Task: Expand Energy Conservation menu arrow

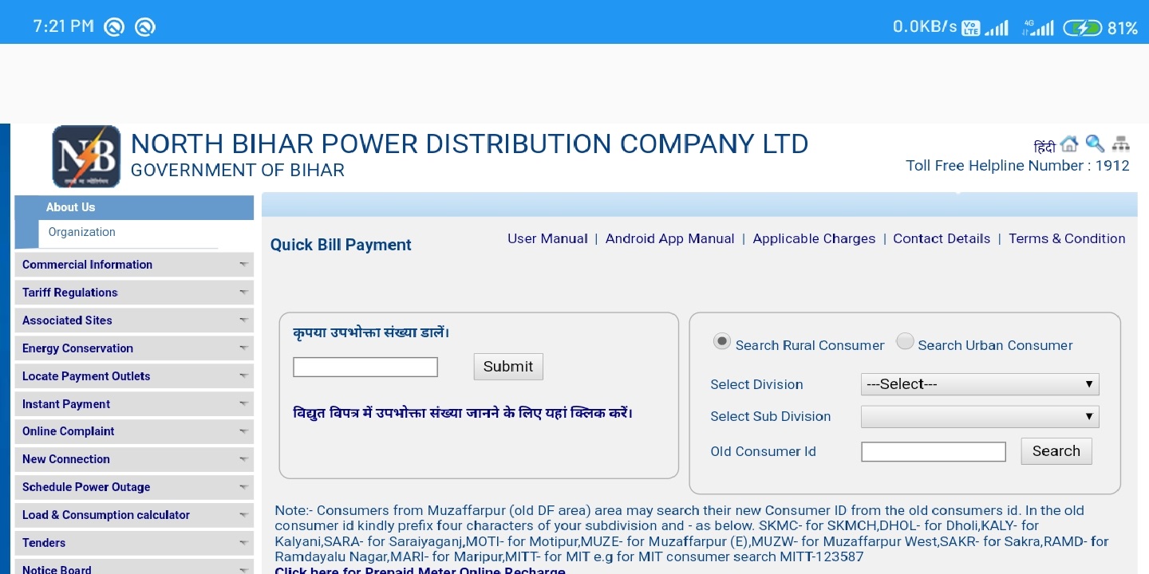Action: pyautogui.click(x=243, y=348)
